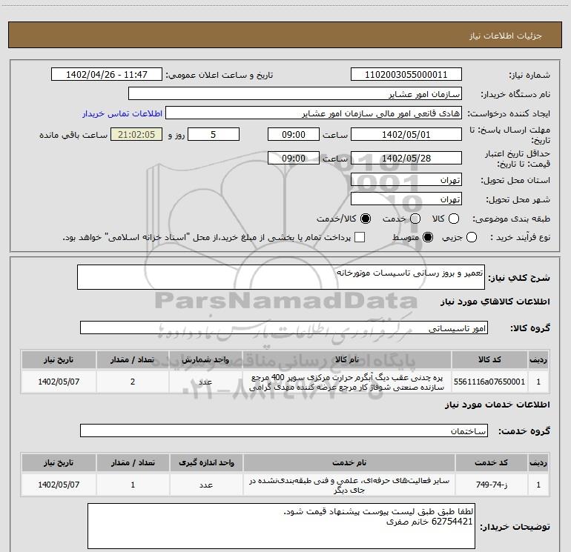Click the service group field ساختمان
Viewport: 571px width, 552px height.
point(284,430)
